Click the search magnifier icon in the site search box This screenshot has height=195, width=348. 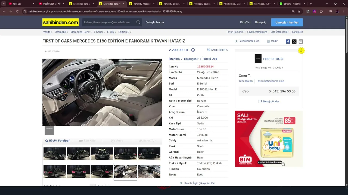tap(138, 22)
